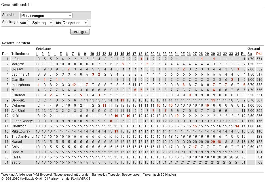Open Spieltag 2 column header link

(x=43, y=54)
